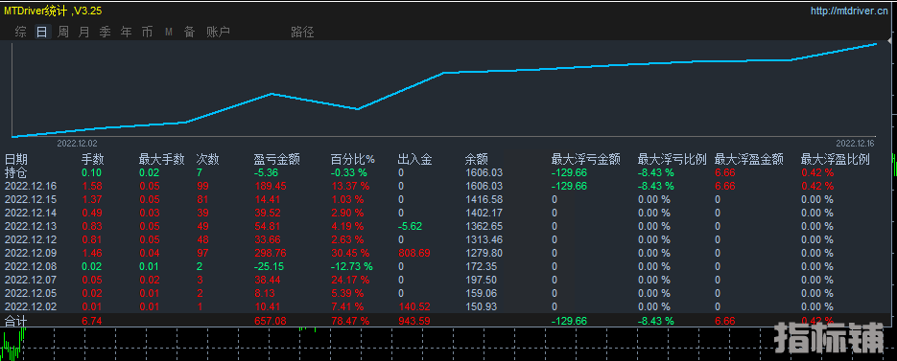Viewport: 897px width, 361px height.
Task: Switch to the 年 yearly tab
Action: coord(127,32)
